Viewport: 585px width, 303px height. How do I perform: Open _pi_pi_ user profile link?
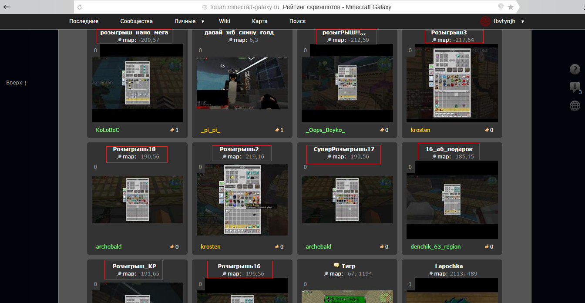coord(211,130)
